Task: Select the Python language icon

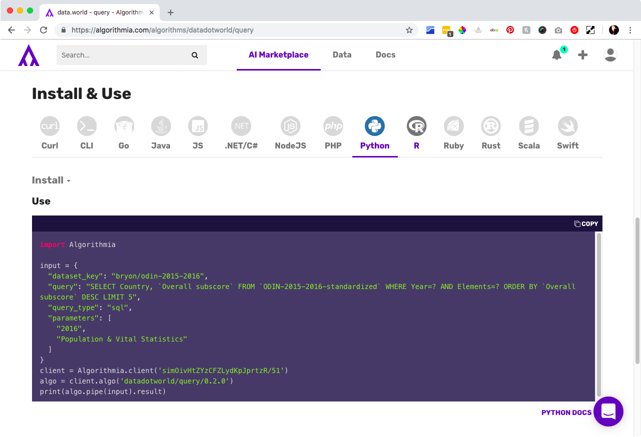Action: point(375,126)
